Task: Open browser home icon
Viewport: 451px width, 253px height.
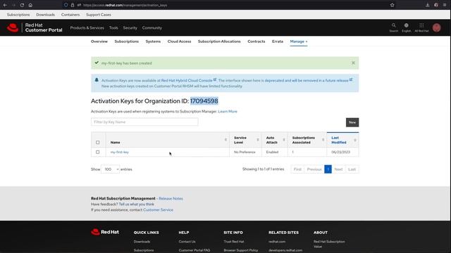Action: point(30,5)
